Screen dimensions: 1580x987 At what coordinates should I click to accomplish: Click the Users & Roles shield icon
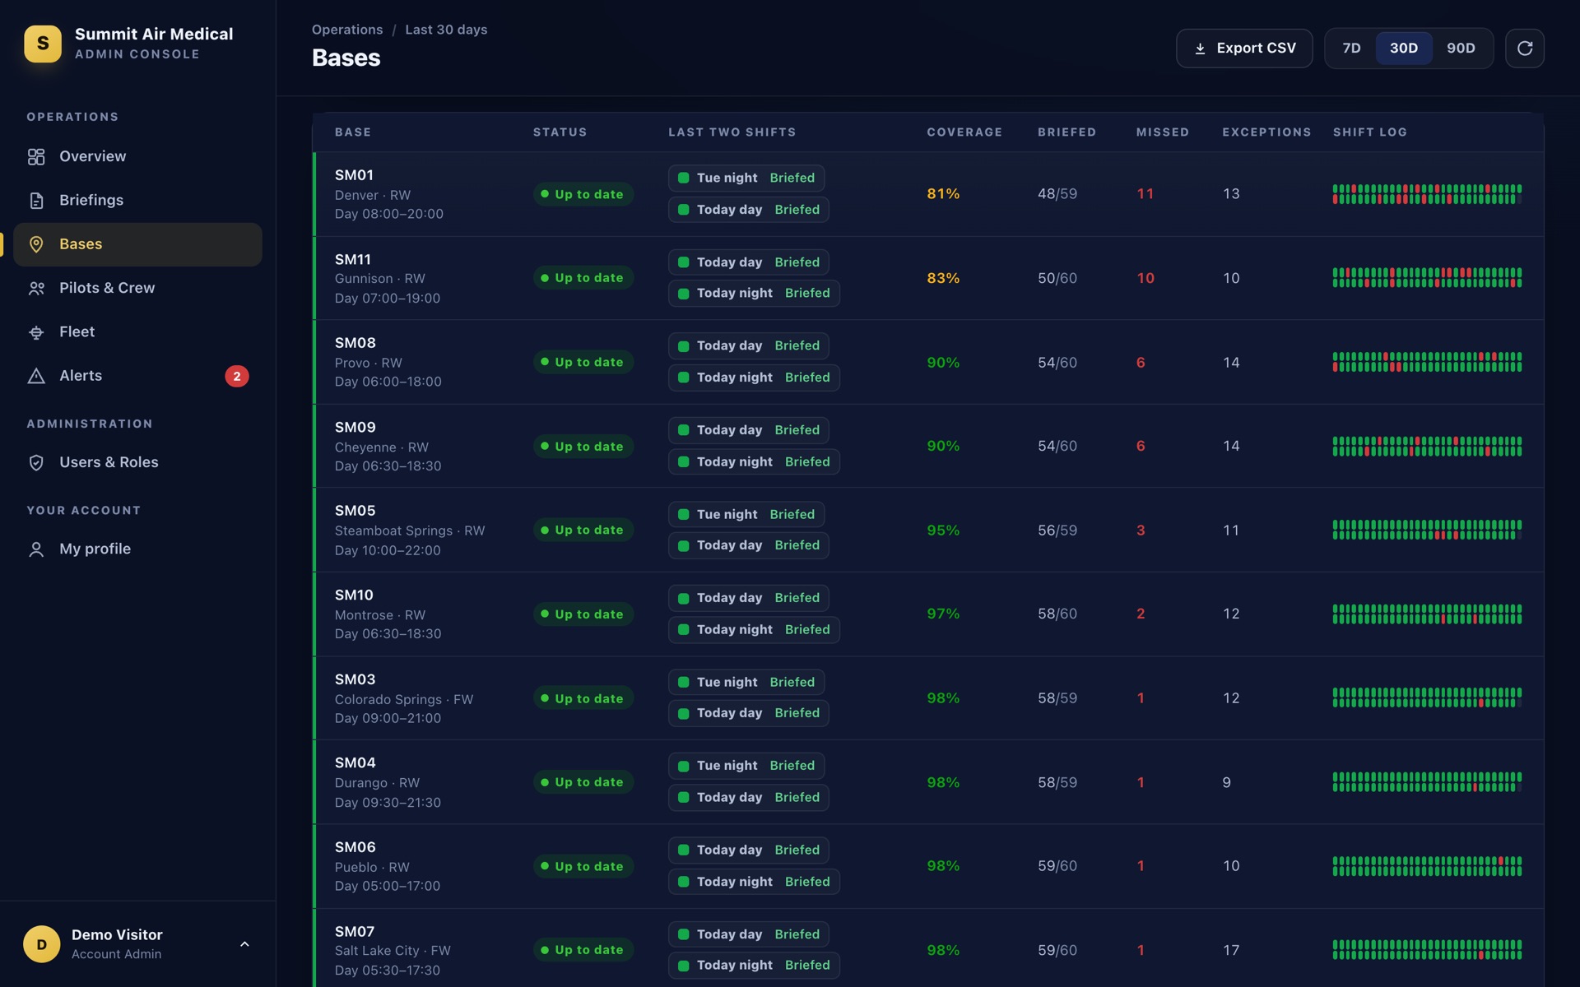36,462
